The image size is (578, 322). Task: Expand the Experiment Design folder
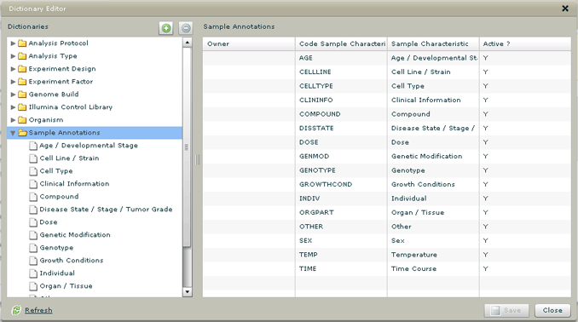pos(14,69)
